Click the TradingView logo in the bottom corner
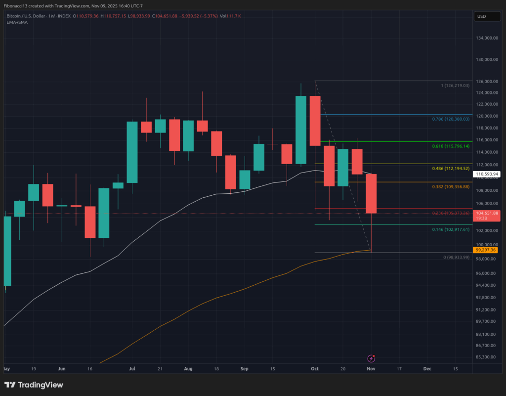Screen dimensions: 506x396 [35, 385]
